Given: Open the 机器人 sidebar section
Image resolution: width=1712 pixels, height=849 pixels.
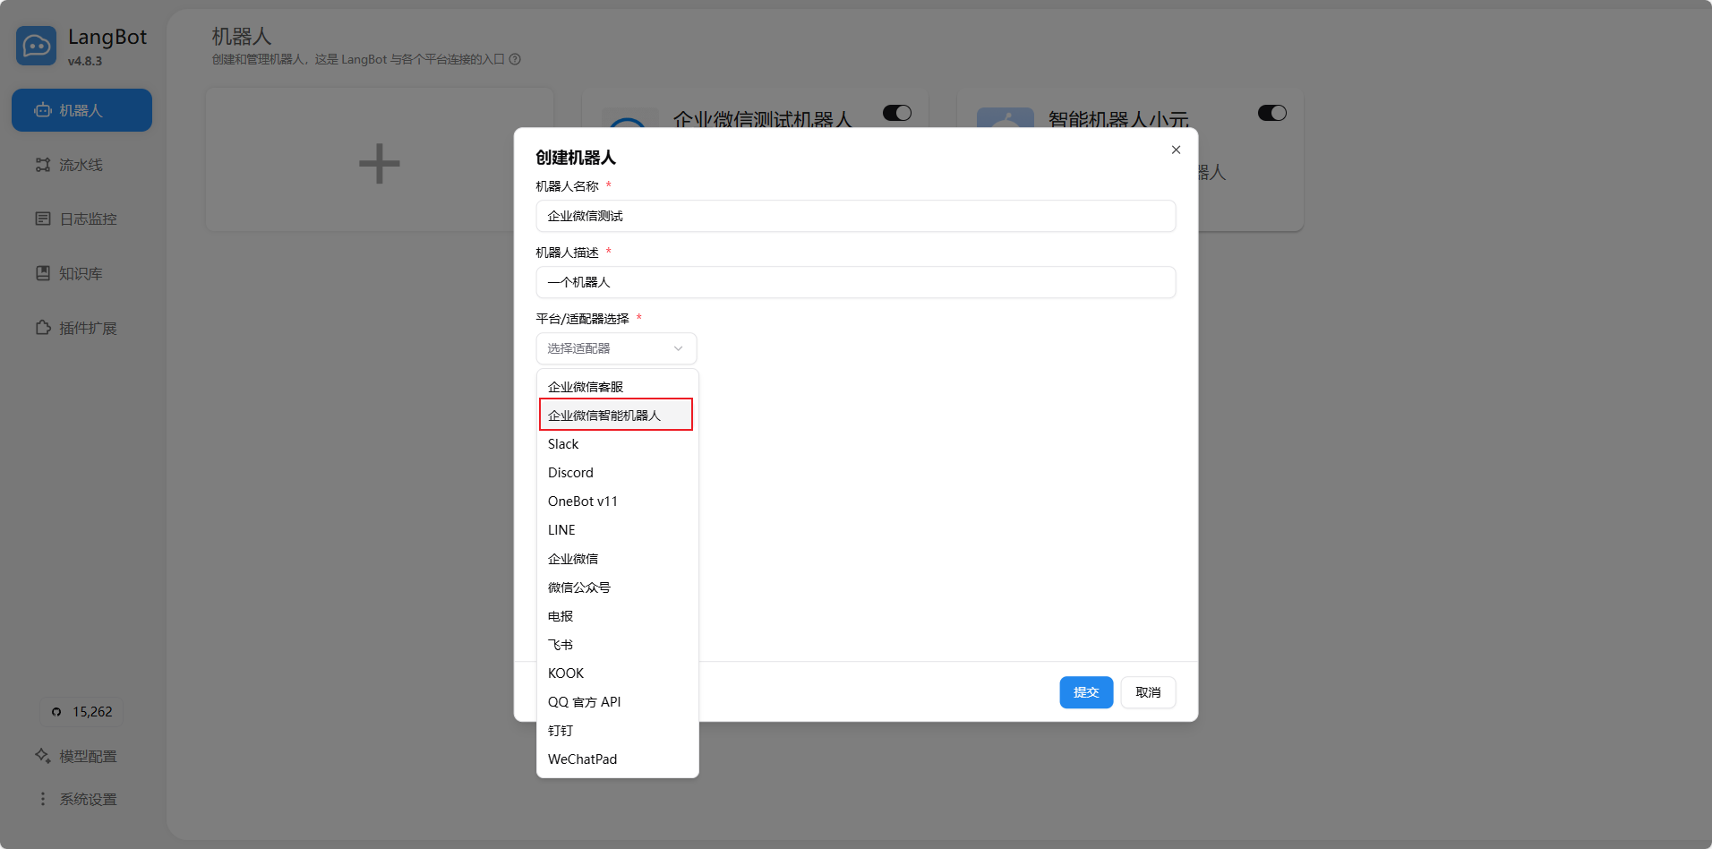Looking at the screenshot, I should [x=81, y=110].
